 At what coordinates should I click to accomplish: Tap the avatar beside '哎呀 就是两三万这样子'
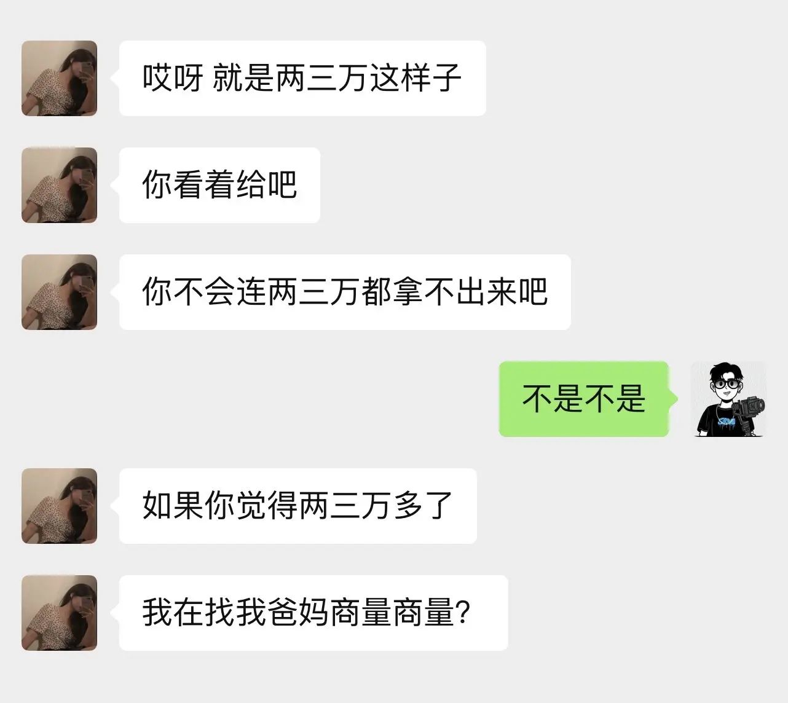(59, 78)
